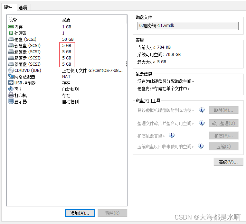
Task: Select the processor (处理器) icon
Action: click(11, 33)
